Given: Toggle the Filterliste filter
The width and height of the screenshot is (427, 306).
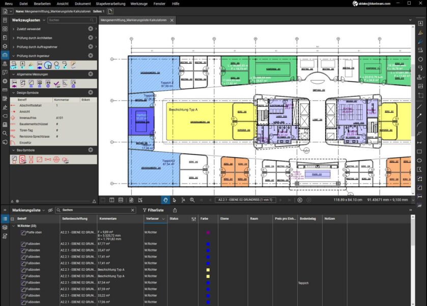Looking at the screenshot, I should tap(153, 210).
